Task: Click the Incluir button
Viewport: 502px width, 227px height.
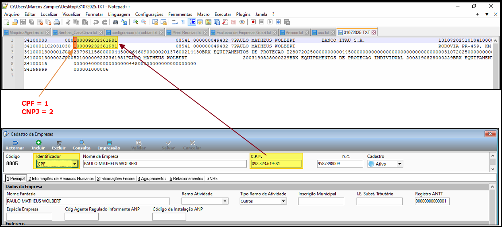Action: (x=38, y=145)
